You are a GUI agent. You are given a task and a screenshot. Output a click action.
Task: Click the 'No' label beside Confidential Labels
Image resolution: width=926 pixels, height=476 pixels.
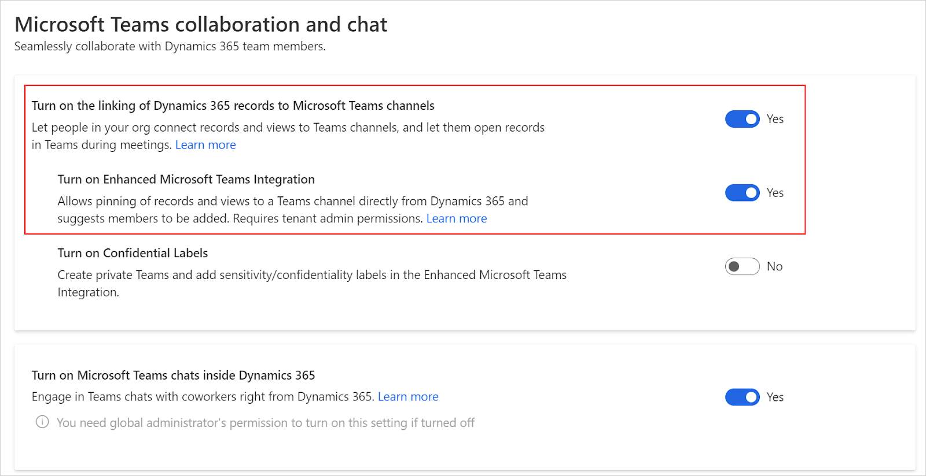tap(774, 266)
